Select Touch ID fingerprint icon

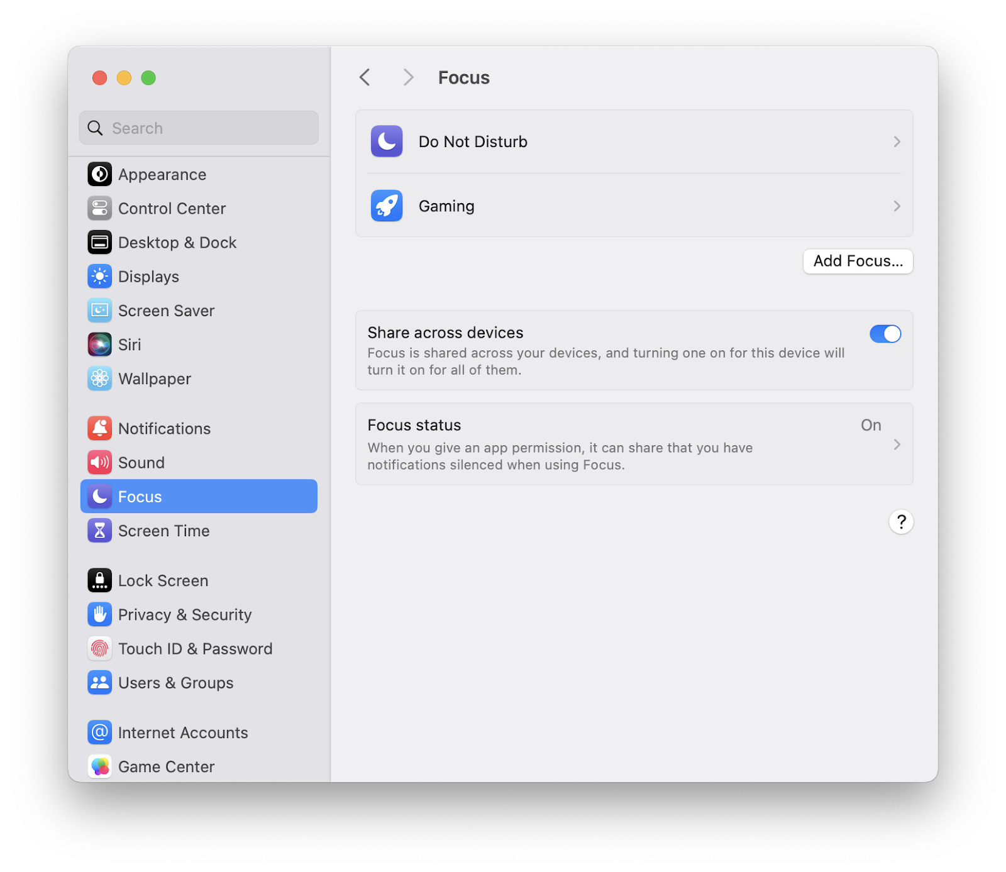pyautogui.click(x=99, y=648)
